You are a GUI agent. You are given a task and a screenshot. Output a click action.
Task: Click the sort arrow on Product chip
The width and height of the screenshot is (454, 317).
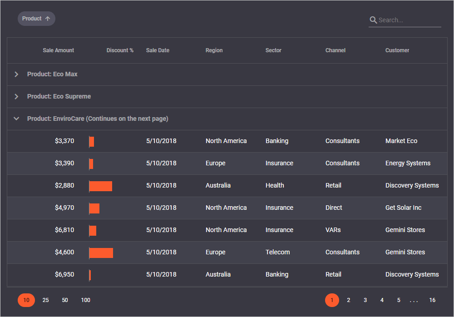48,19
